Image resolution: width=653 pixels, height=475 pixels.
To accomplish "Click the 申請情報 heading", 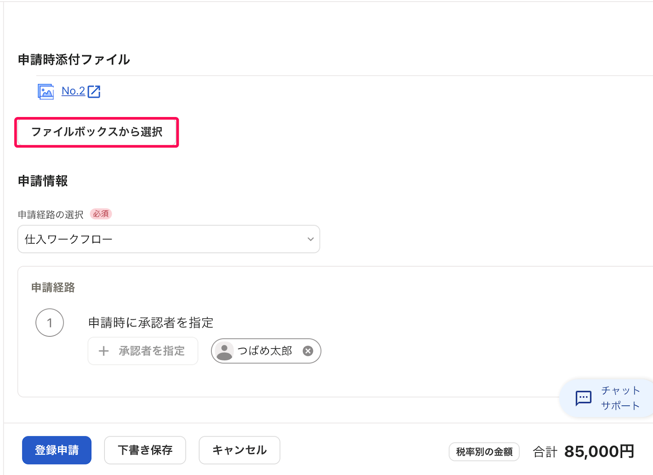I will click(x=43, y=181).
